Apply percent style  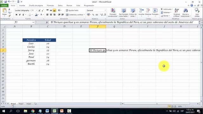tap(93, 15)
